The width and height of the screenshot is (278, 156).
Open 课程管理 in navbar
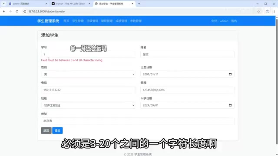tap(107, 21)
